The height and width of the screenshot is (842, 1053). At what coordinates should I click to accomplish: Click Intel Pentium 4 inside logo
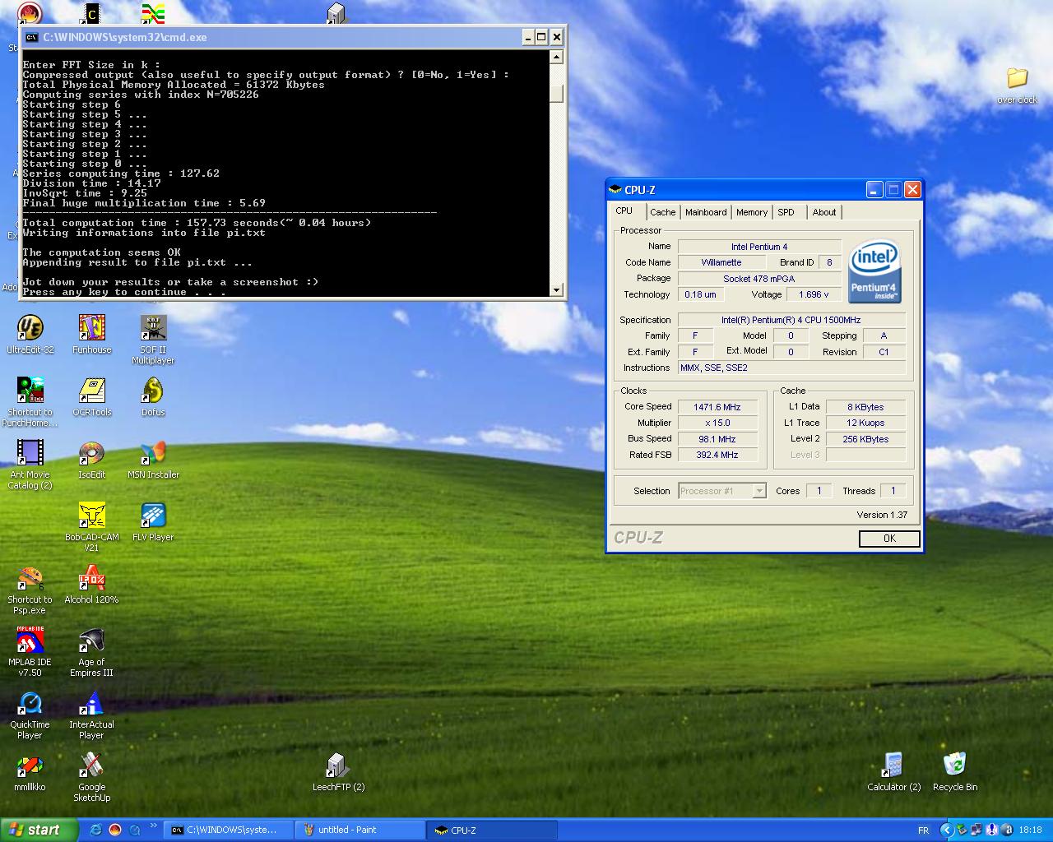(874, 271)
